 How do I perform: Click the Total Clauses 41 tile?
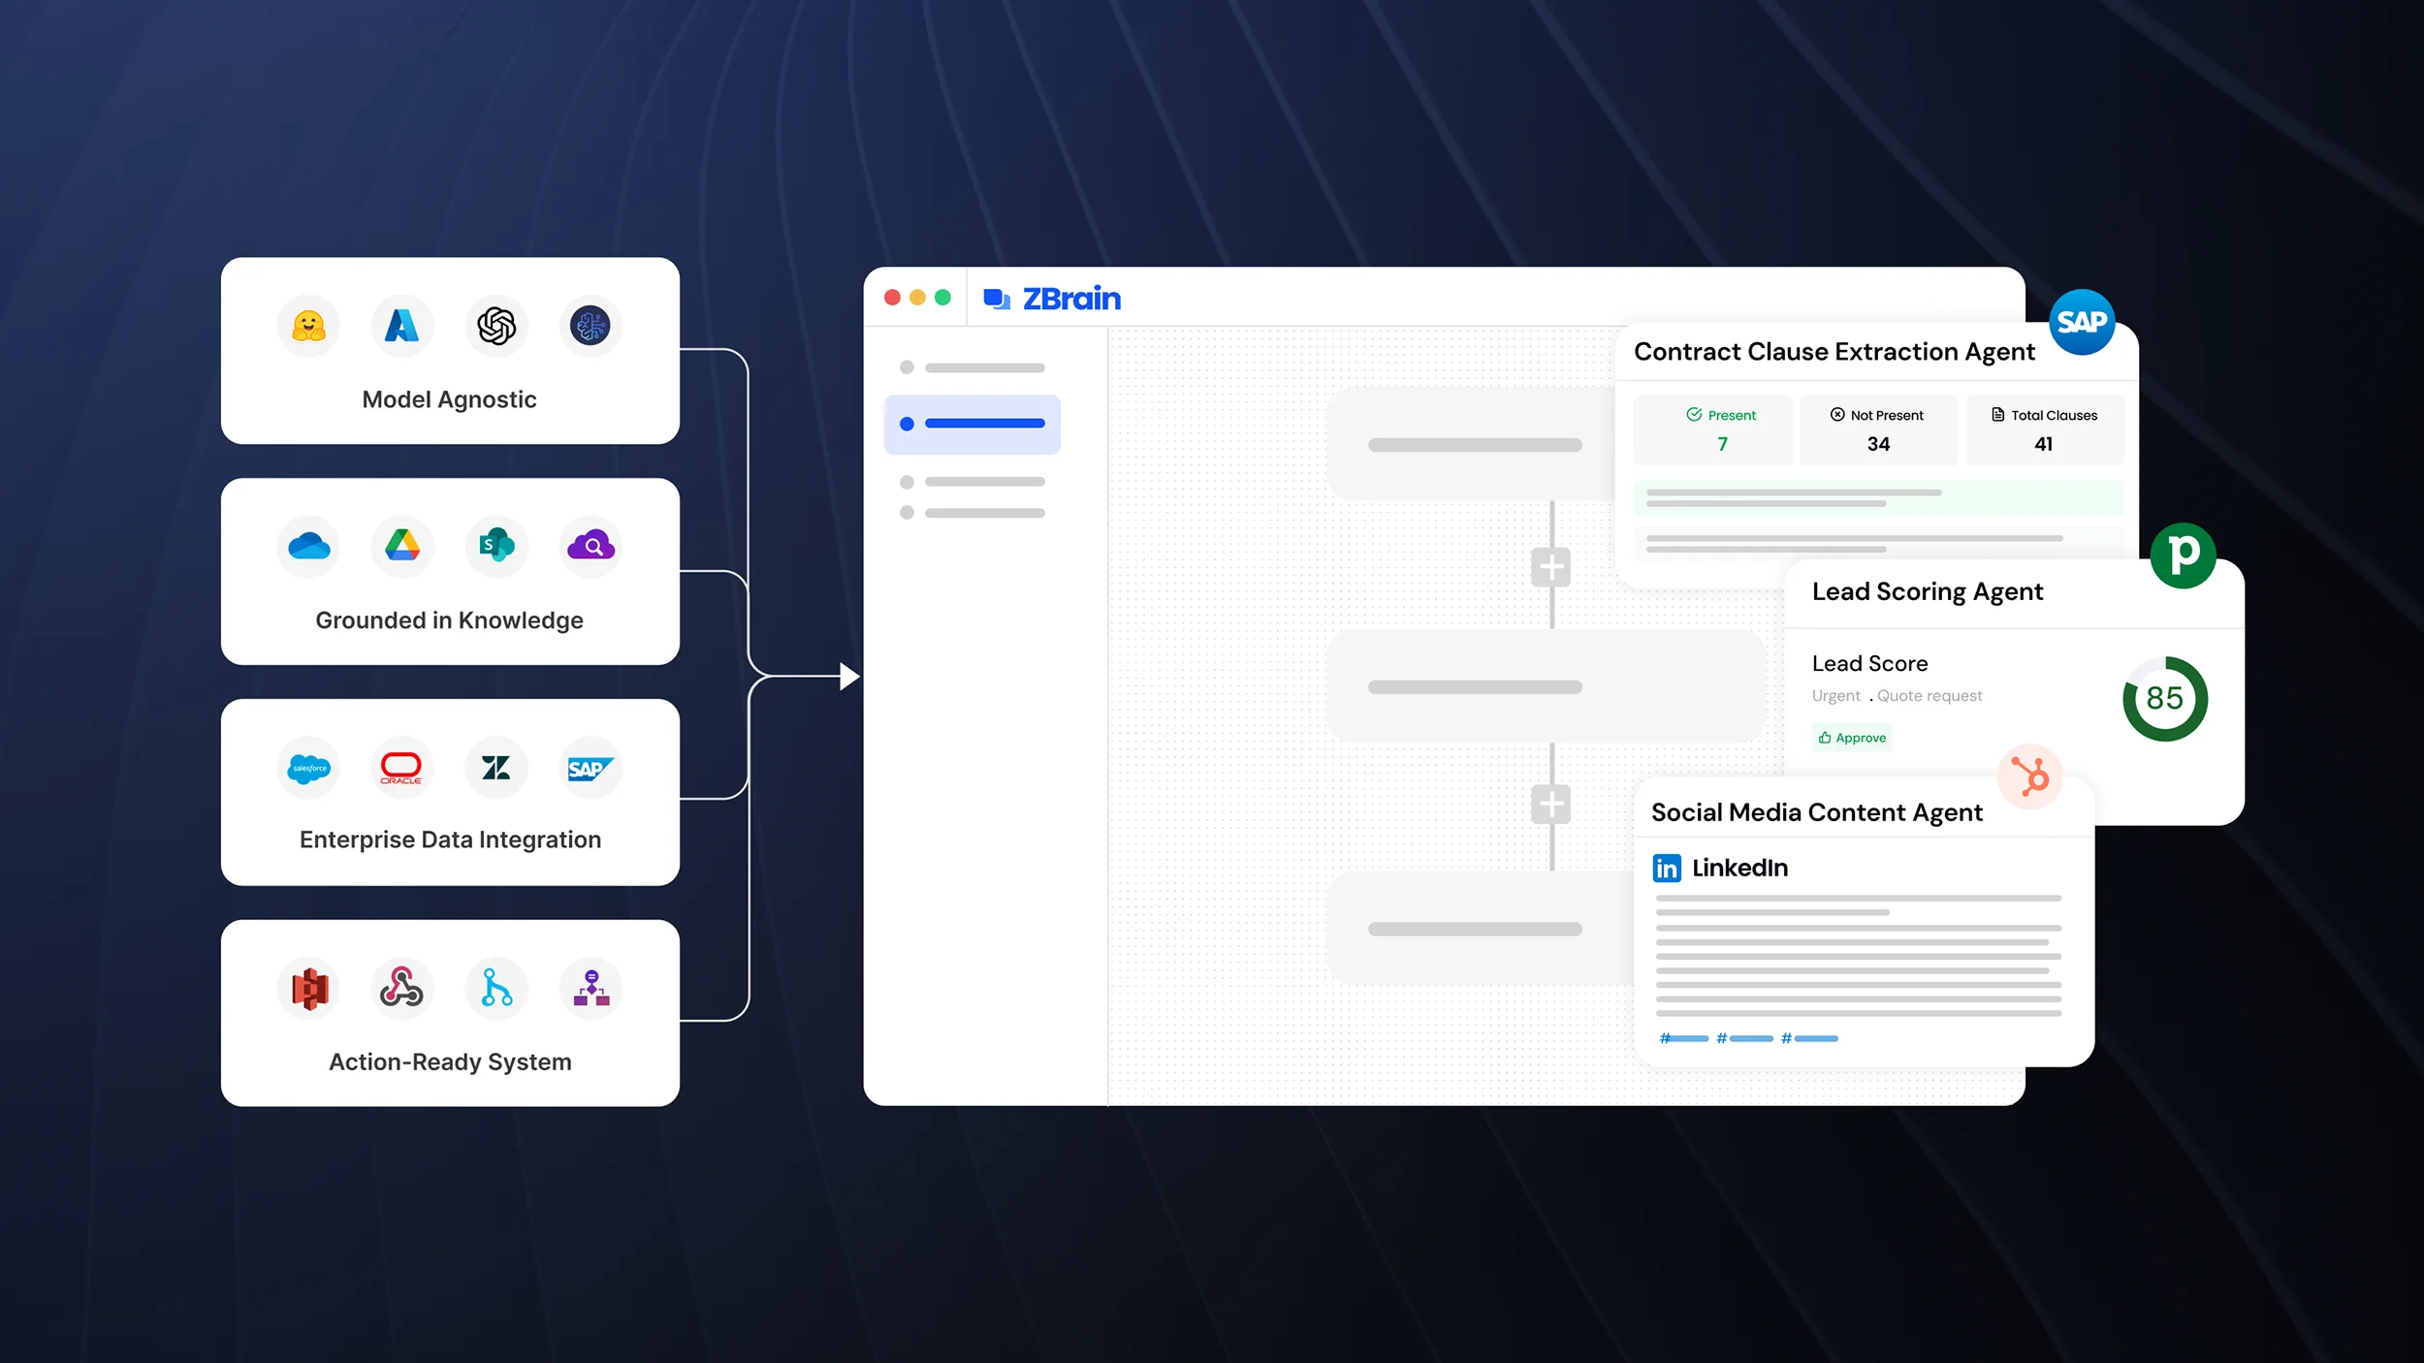[2045, 430]
